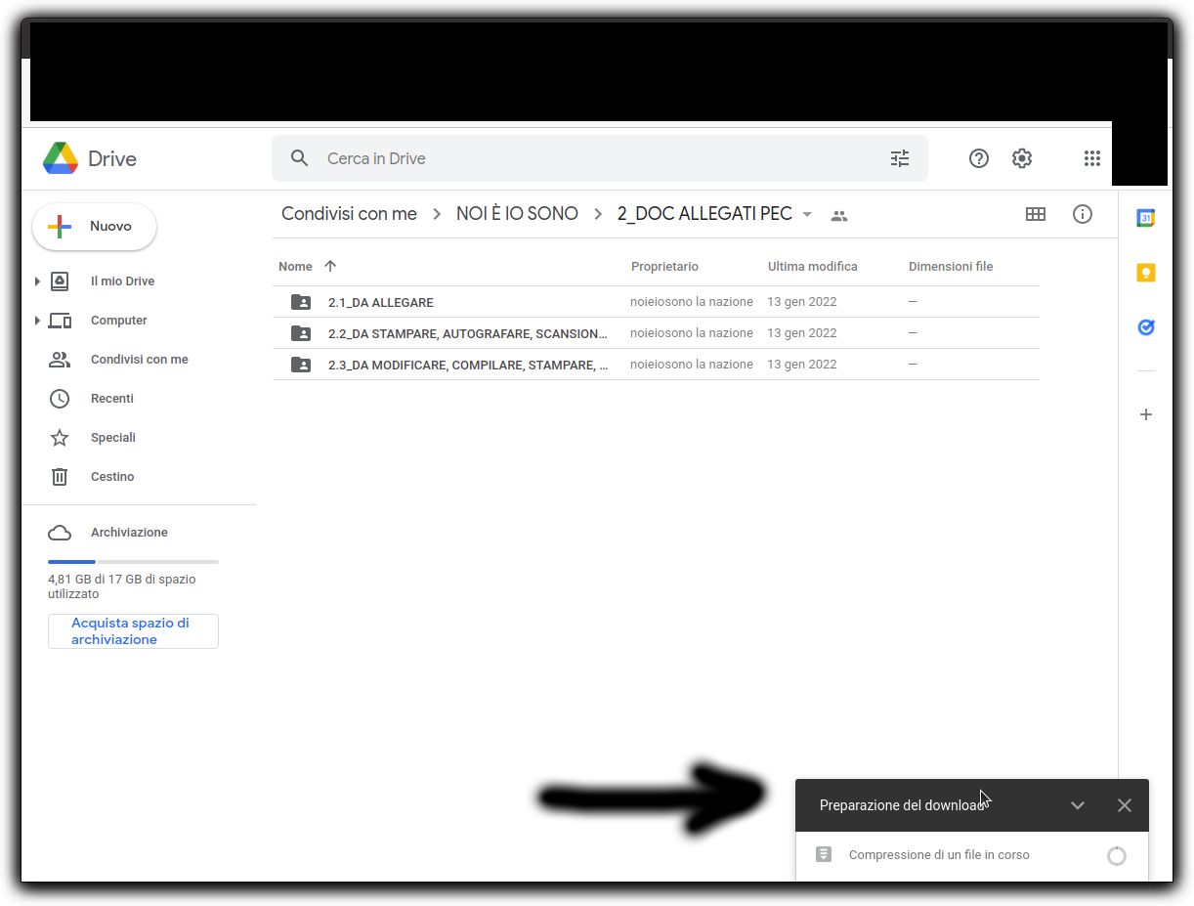The image size is (1194, 906).
Task: Expand Il mio Drive tree
Action: click(x=37, y=281)
